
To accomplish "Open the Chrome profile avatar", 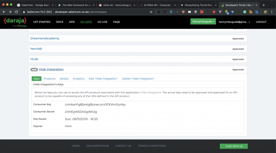I will pos(265,12).
